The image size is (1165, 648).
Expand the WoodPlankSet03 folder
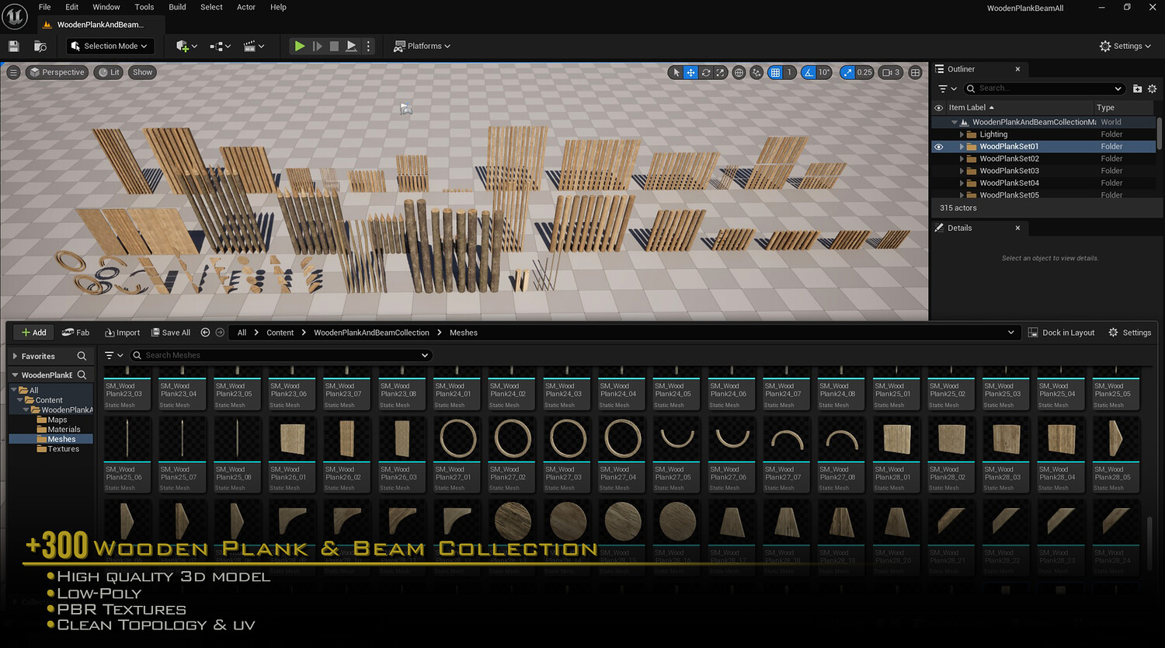point(962,171)
